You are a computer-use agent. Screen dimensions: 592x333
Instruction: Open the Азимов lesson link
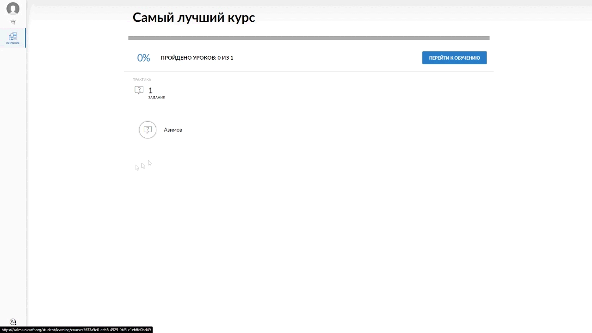(x=173, y=130)
